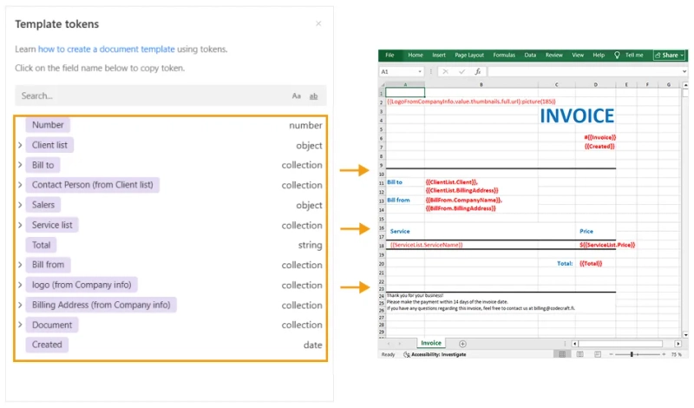The width and height of the screenshot is (694, 408).
Task: Click the formula bar Cancel (X) icon
Action: [445, 71]
